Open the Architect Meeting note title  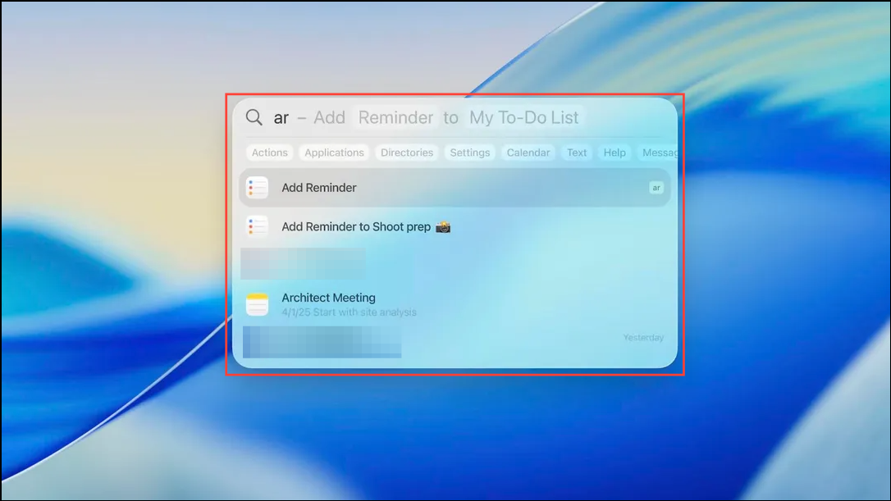(x=328, y=298)
